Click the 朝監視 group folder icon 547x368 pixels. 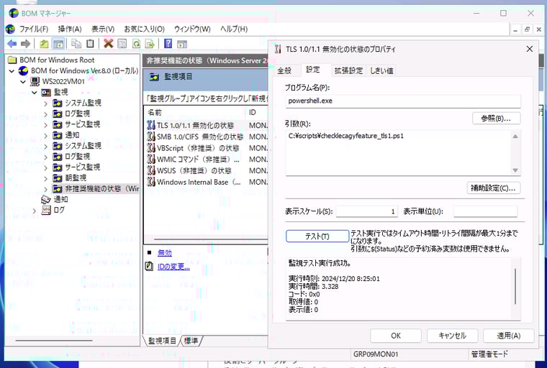57,178
